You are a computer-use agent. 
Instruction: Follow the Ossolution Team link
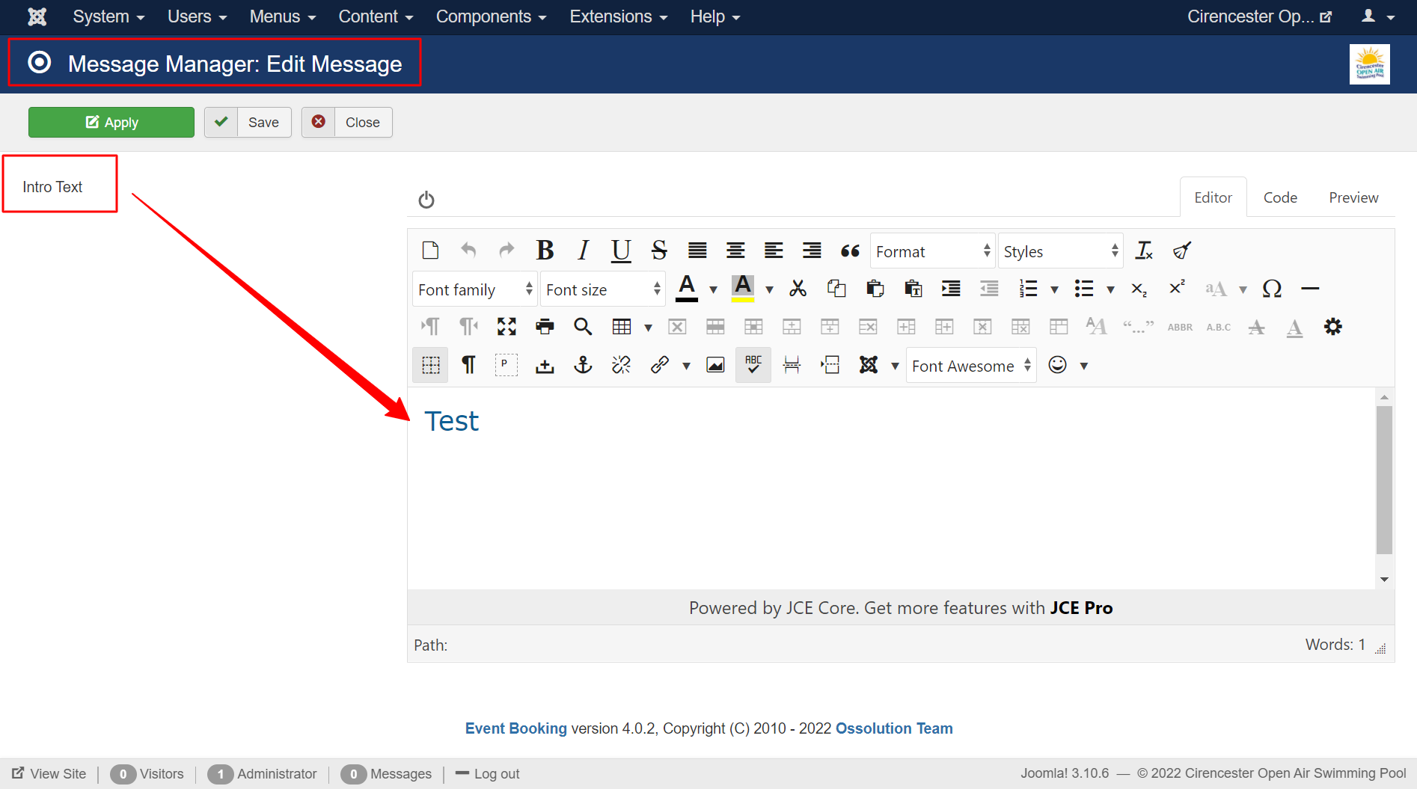894,728
